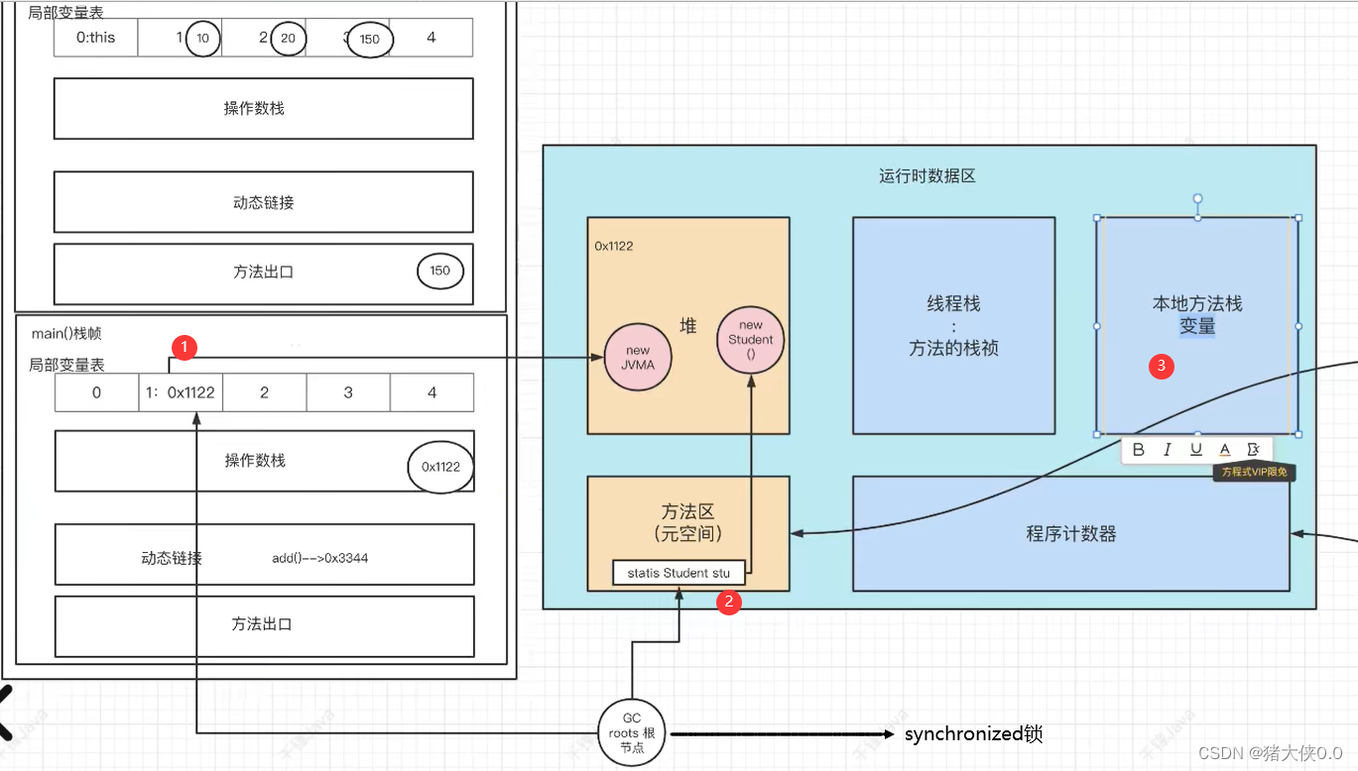
Task: Select cell 0 in main() local variable table
Action: click(96, 392)
